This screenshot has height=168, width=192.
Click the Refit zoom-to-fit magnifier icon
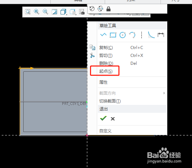point(28,12)
